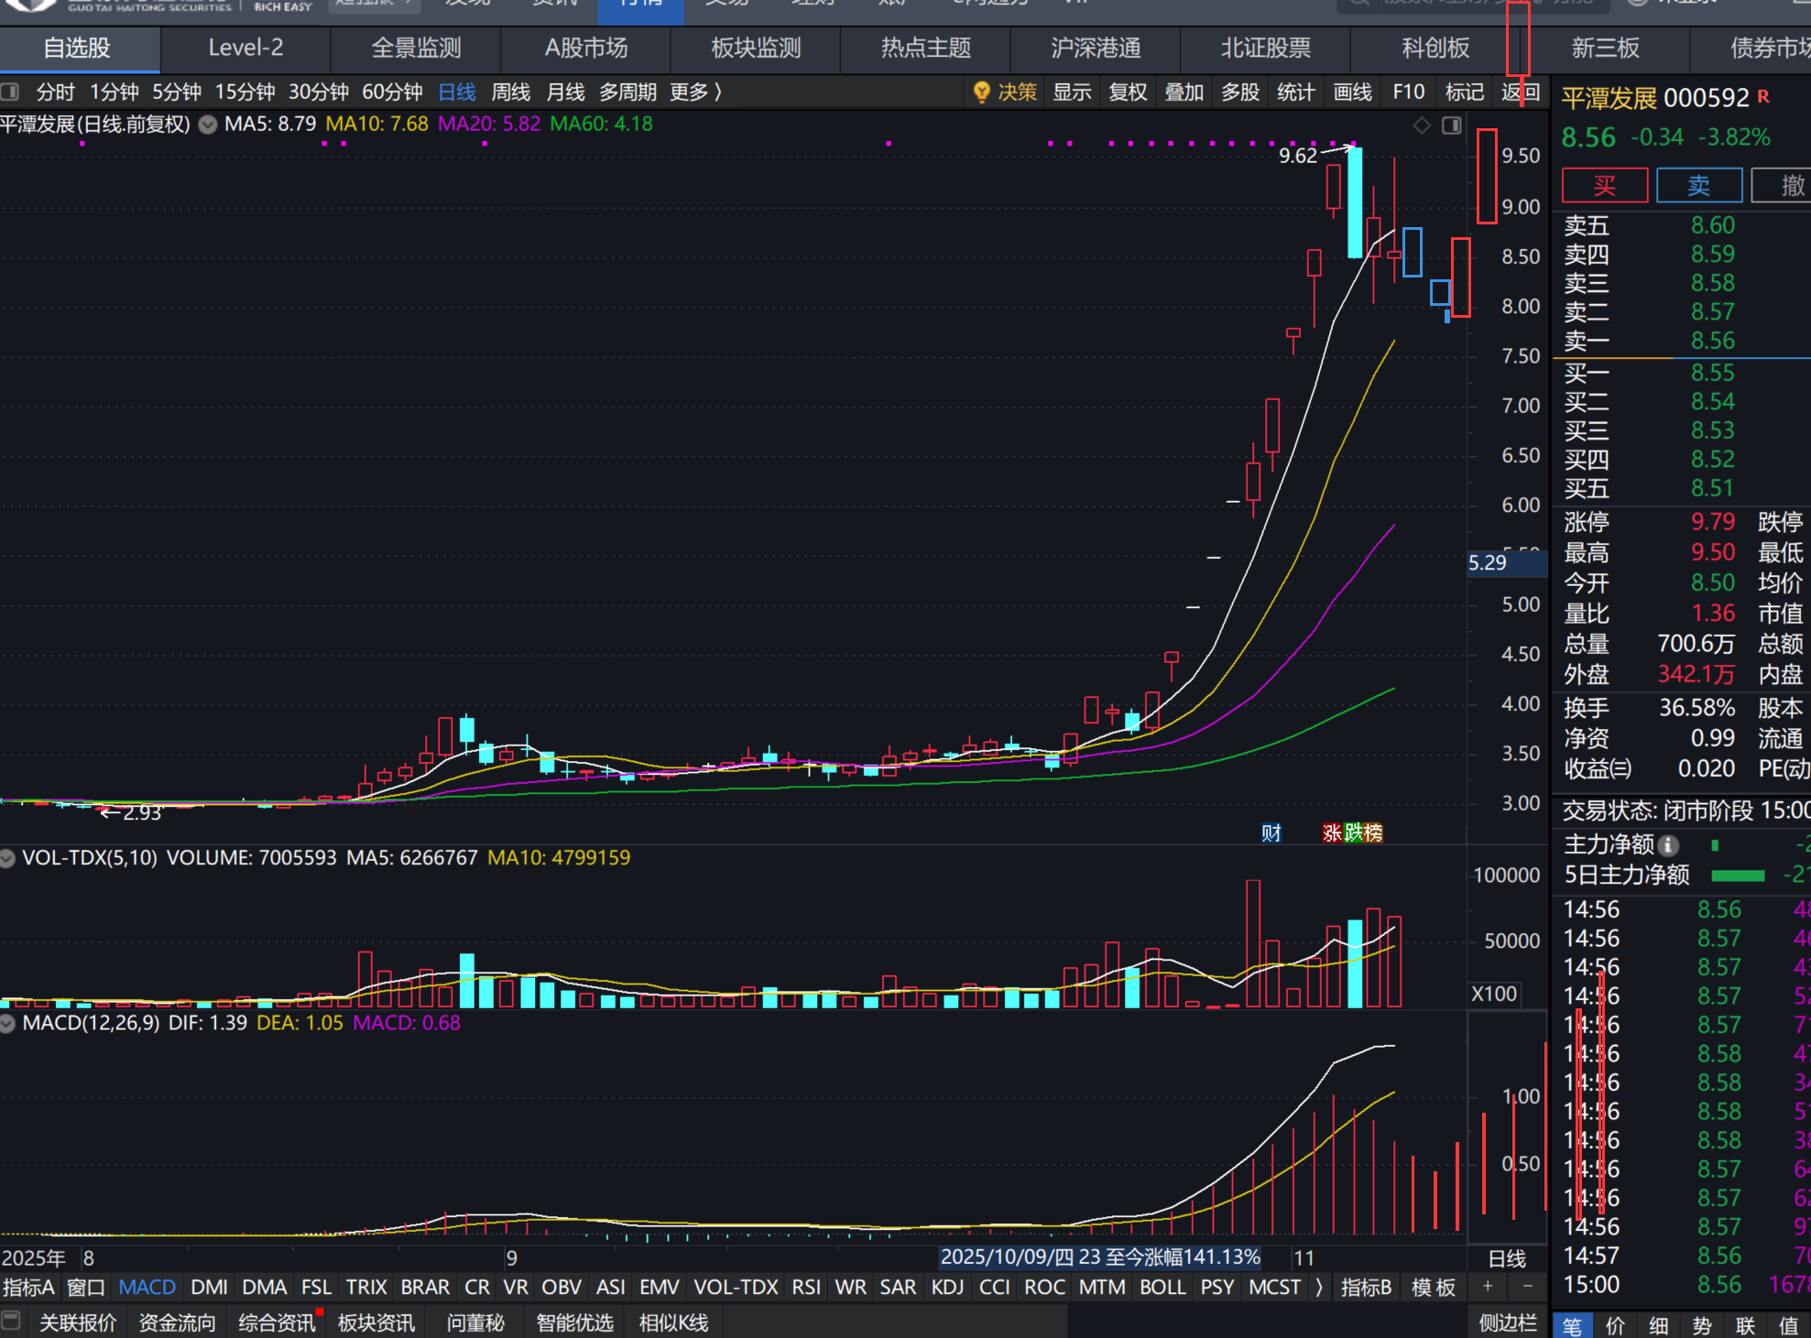Select the KDJ indicator in bottom bar
This screenshot has width=1811, height=1338.
(946, 1287)
